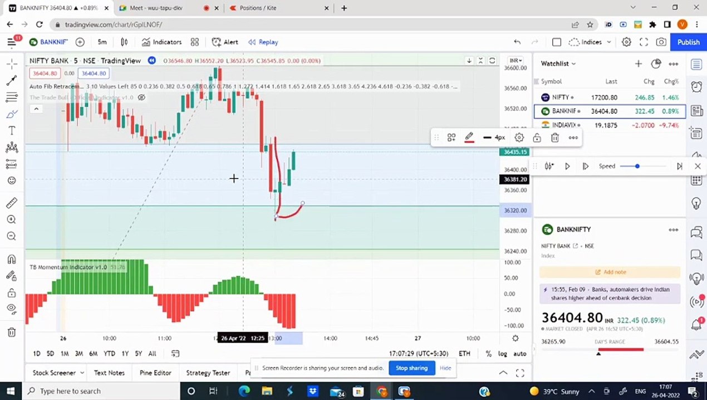The height and width of the screenshot is (400, 707).
Task: Set date range to YTD
Action: coord(109,353)
